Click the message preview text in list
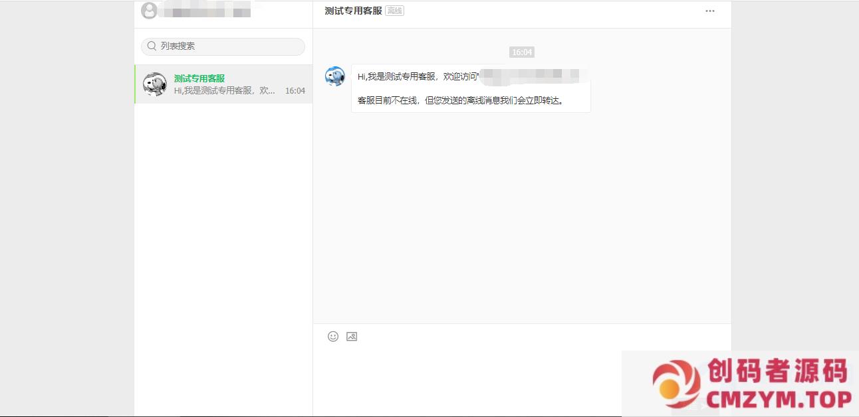 pos(225,91)
